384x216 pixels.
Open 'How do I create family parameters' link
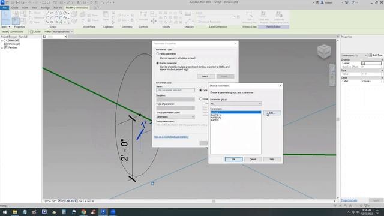click(x=171, y=137)
